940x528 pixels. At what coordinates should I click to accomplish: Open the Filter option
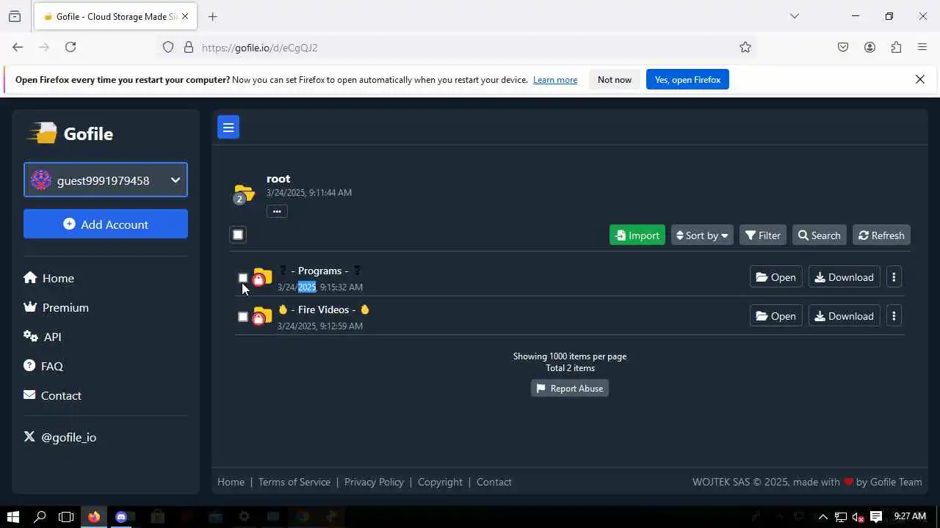763,235
